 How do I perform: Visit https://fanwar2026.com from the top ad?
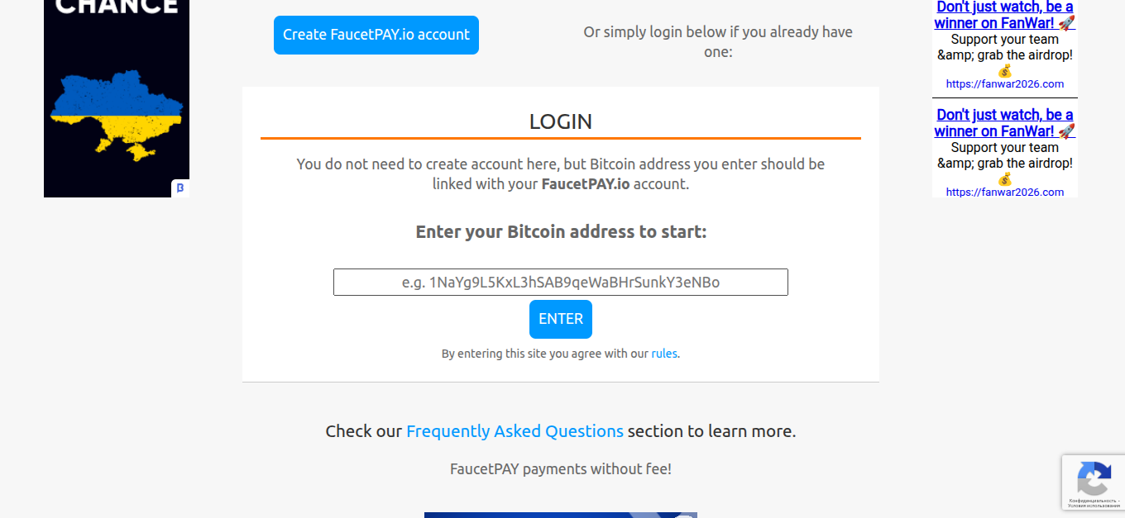[1004, 83]
